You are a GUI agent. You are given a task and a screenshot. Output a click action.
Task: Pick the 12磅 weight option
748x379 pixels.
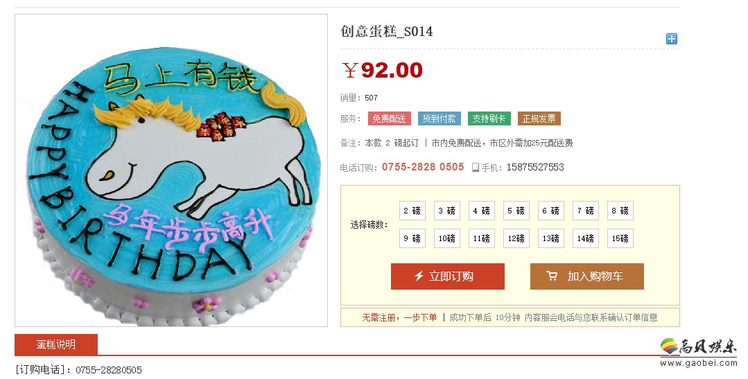pos(516,238)
